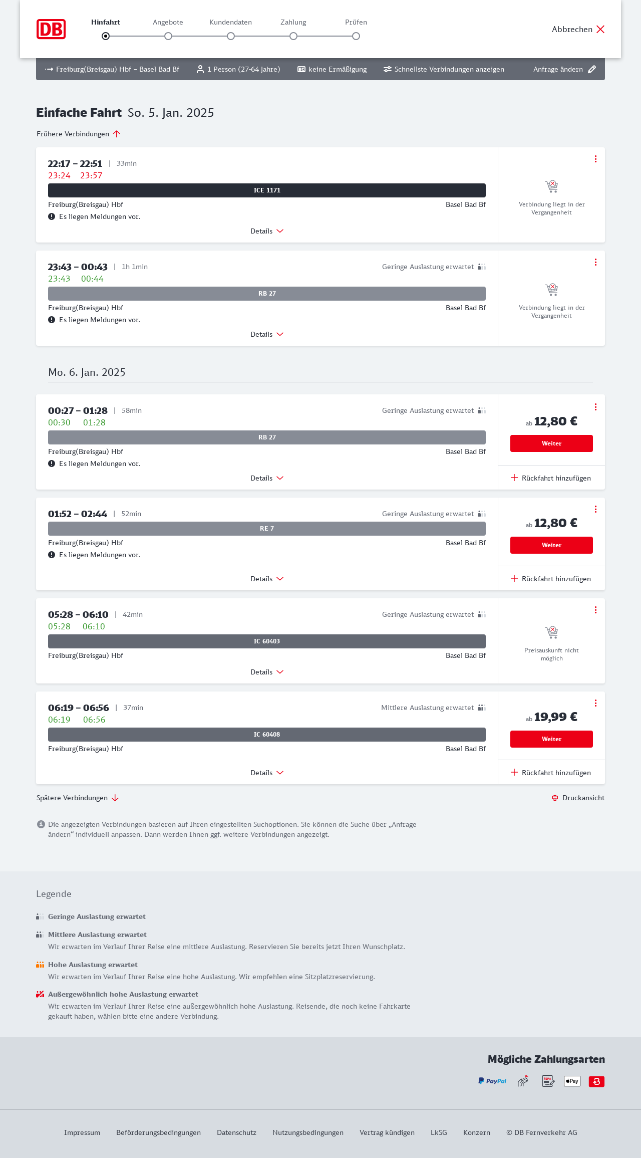Open three-dot menu for the 06:19 IC 60408 connection
This screenshot has height=1158, width=641.
pyautogui.click(x=595, y=703)
